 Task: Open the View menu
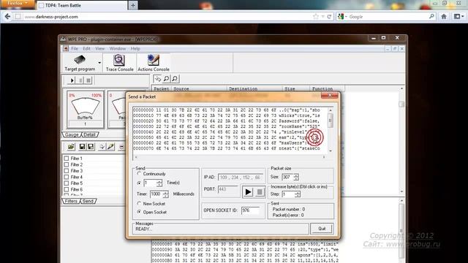99,48
